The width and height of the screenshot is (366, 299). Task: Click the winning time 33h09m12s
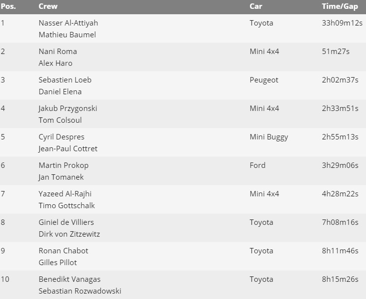342,23
